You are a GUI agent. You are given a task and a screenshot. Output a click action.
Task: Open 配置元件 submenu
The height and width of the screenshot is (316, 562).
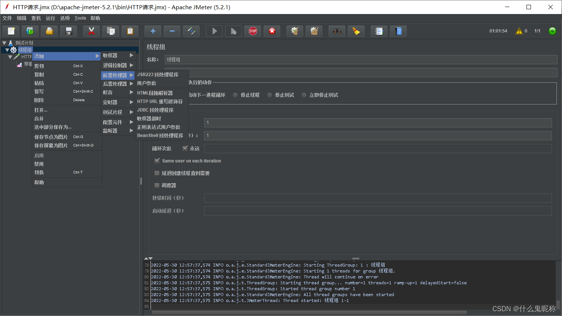click(x=118, y=122)
